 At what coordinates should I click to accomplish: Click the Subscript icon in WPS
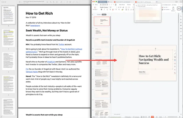click(119, 9)
